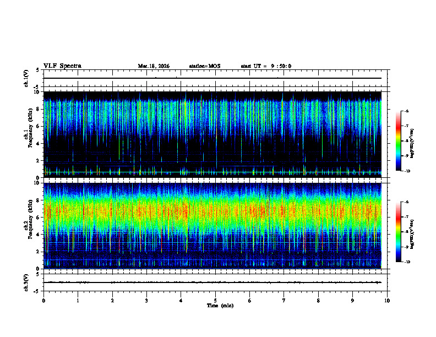Click time axis tick label "6"
The image size is (436, 337).
point(250,301)
